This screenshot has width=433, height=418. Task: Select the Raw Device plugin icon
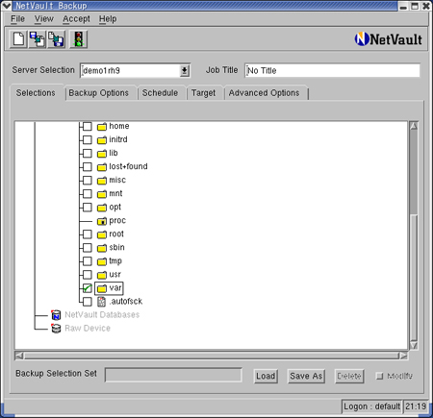coord(56,329)
